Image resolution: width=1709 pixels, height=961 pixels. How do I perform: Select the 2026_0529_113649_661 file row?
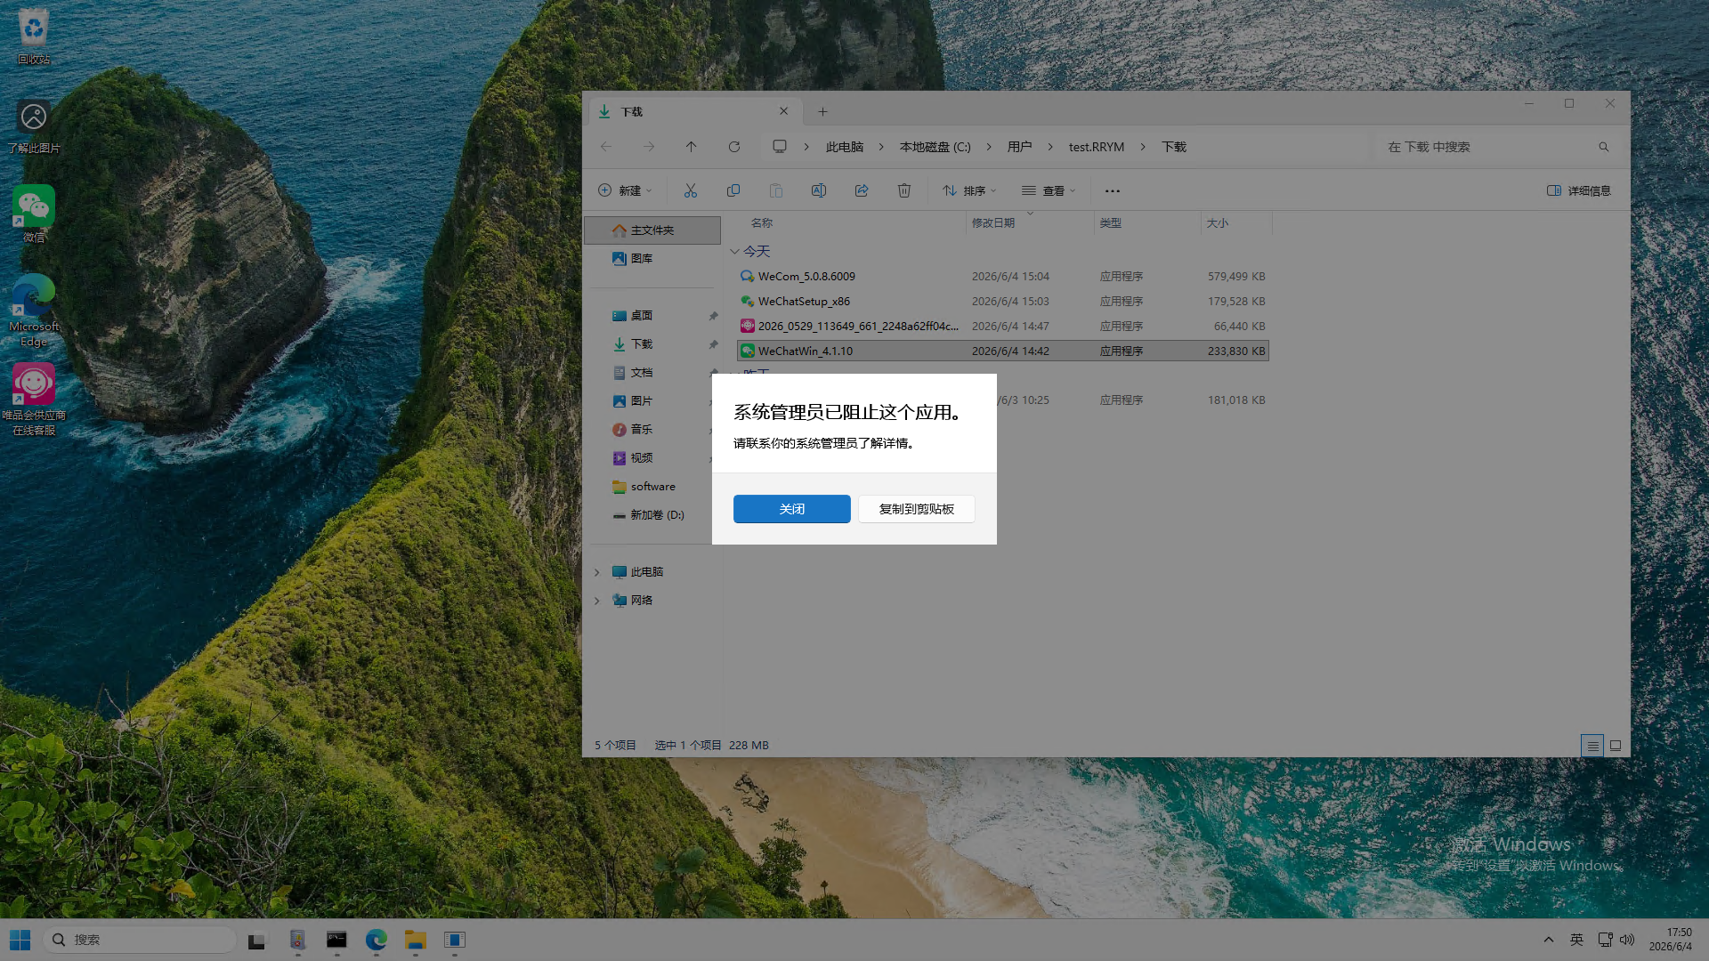click(x=1003, y=327)
